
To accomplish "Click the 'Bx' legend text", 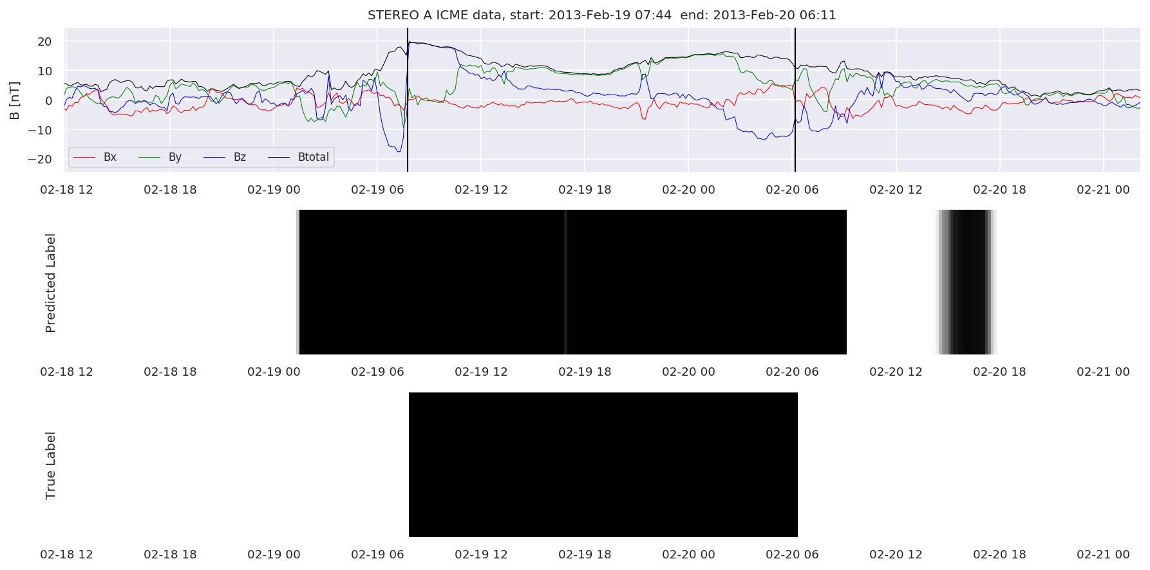I will click(x=110, y=157).
